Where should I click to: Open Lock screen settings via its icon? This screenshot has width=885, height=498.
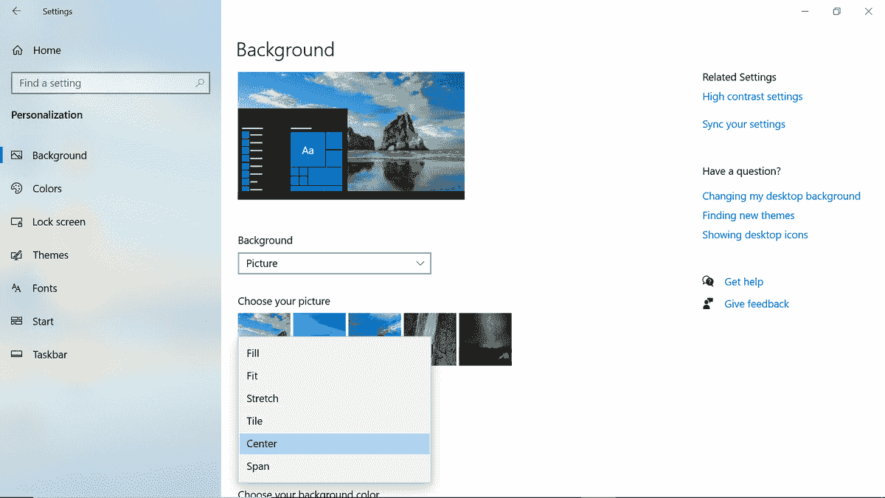tap(16, 221)
